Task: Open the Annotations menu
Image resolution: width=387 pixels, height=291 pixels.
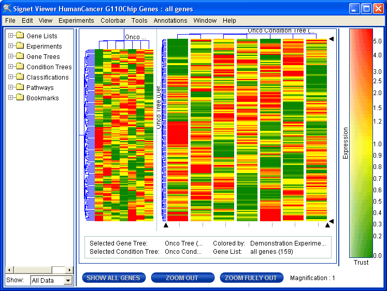Action: click(x=170, y=21)
